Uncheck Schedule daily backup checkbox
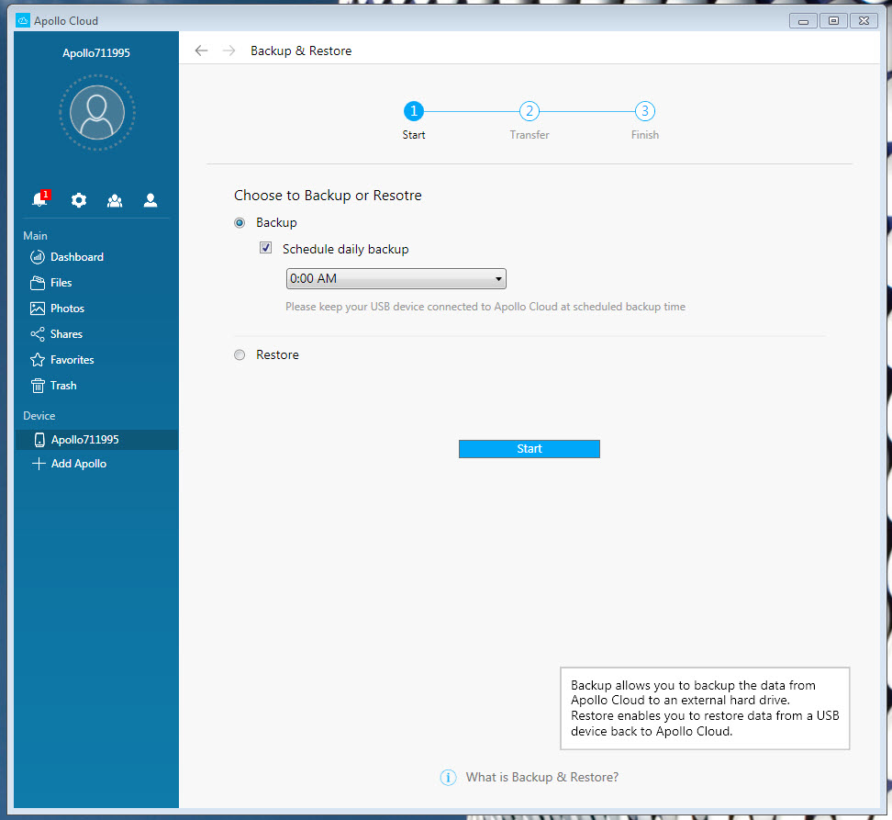The image size is (892, 820). coord(265,248)
